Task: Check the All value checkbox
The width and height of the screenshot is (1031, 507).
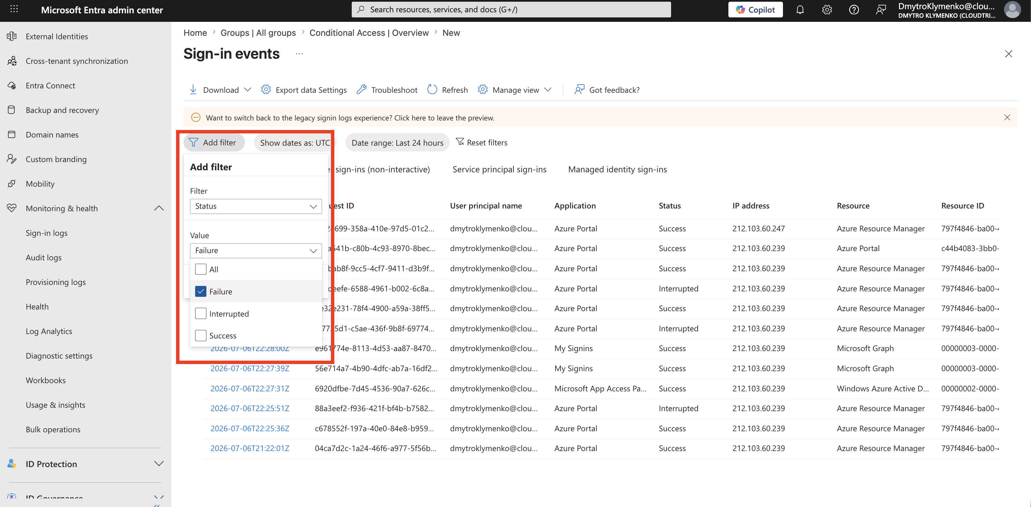Action: coord(201,269)
